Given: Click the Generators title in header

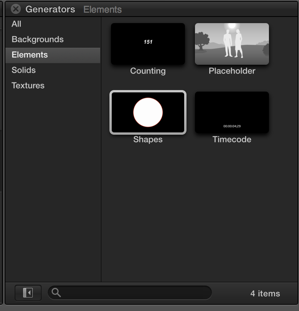Looking at the screenshot, I should (x=50, y=9).
